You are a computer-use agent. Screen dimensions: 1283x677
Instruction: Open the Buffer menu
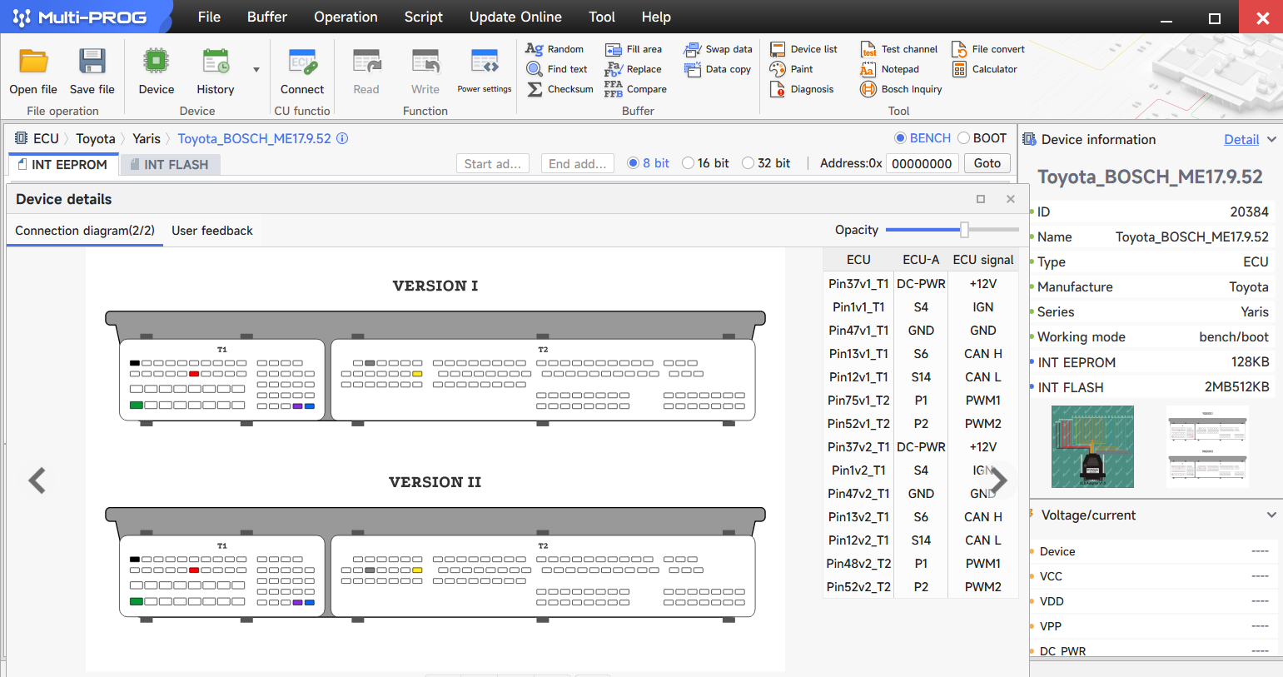coord(267,17)
